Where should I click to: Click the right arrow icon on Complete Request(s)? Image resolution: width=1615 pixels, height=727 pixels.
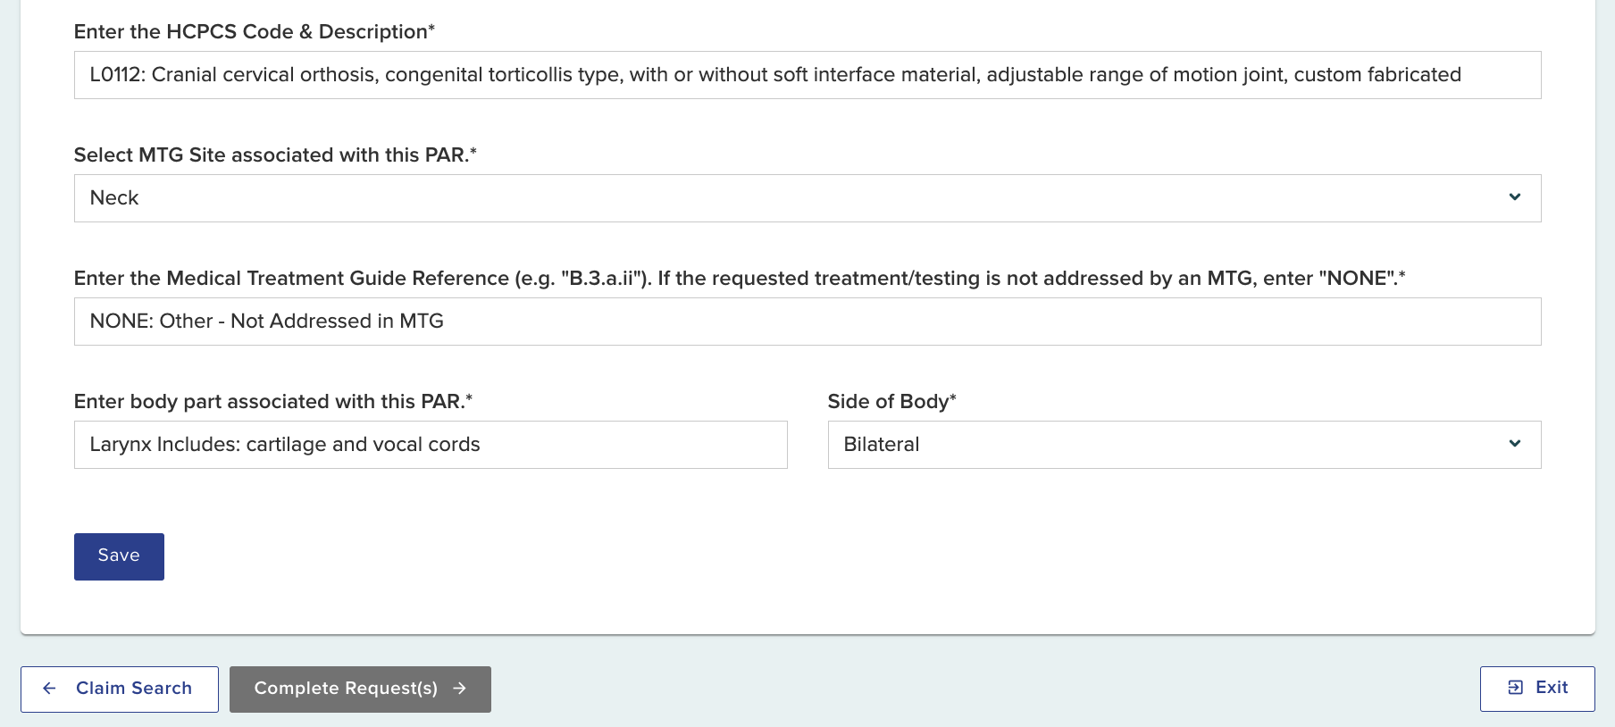click(x=459, y=689)
